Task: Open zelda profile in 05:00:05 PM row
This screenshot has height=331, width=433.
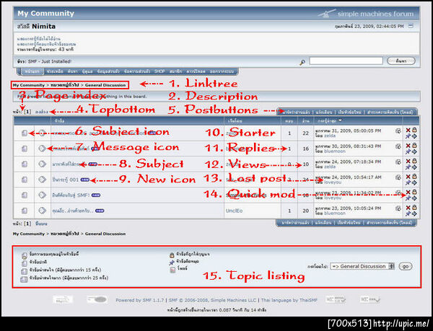Action: pos(330,136)
